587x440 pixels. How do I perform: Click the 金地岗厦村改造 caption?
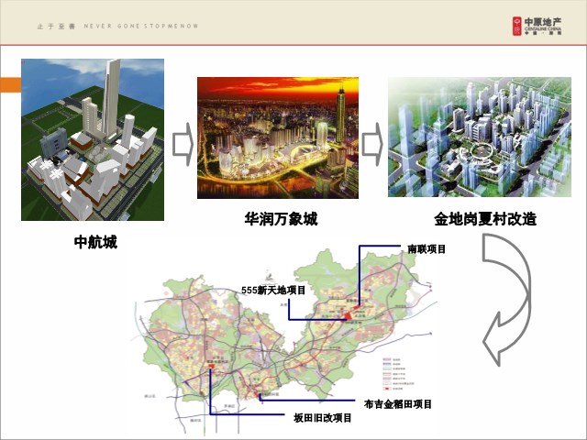[x=485, y=219]
